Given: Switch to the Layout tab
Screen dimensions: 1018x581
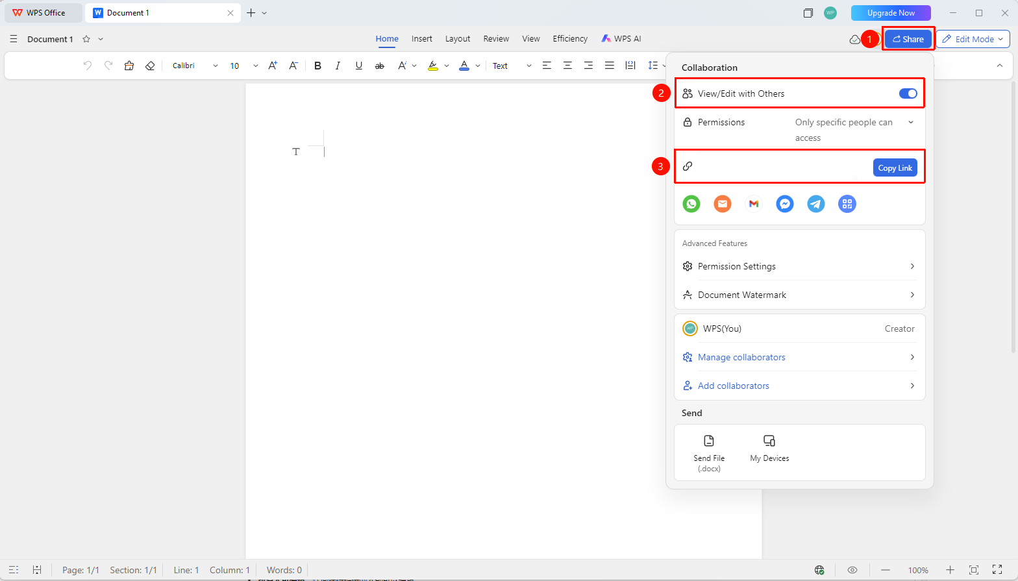Looking at the screenshot, I should point(458,39).
